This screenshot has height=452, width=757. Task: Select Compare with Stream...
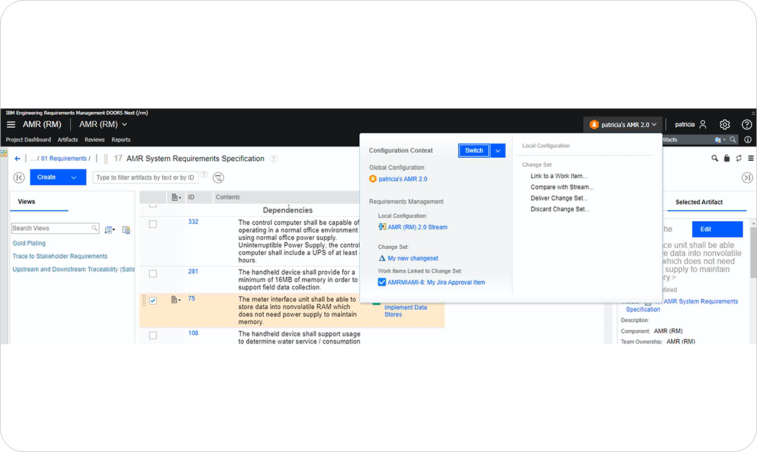click(x=562, y=187)
